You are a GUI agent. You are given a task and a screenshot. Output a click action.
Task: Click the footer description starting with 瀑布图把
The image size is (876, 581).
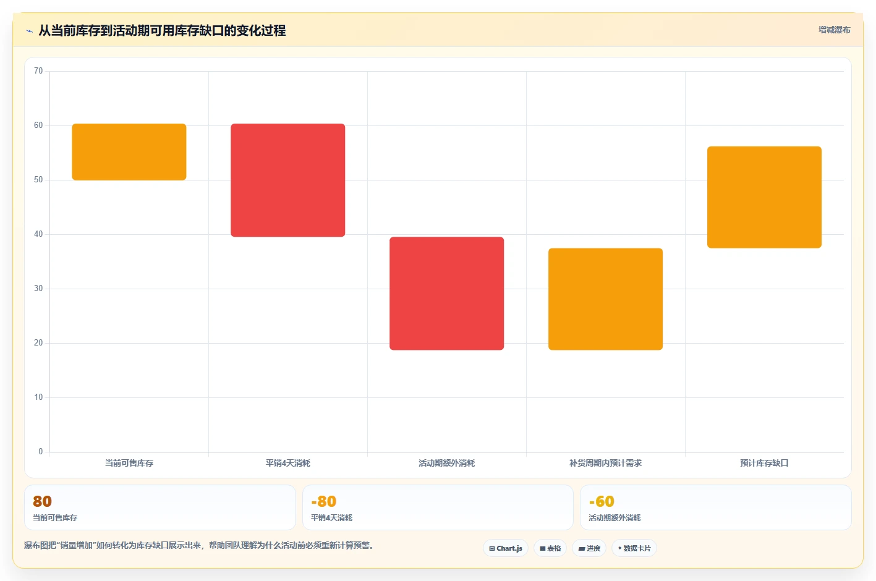pos(199,545)
